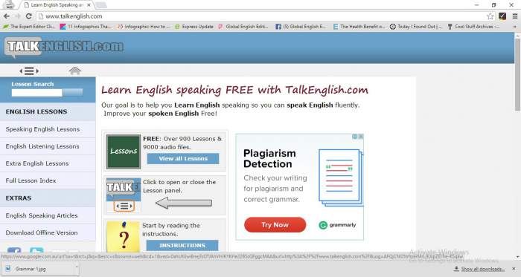Close the downloads bar
The image size is (521, 277).
(x=514, y=269)
